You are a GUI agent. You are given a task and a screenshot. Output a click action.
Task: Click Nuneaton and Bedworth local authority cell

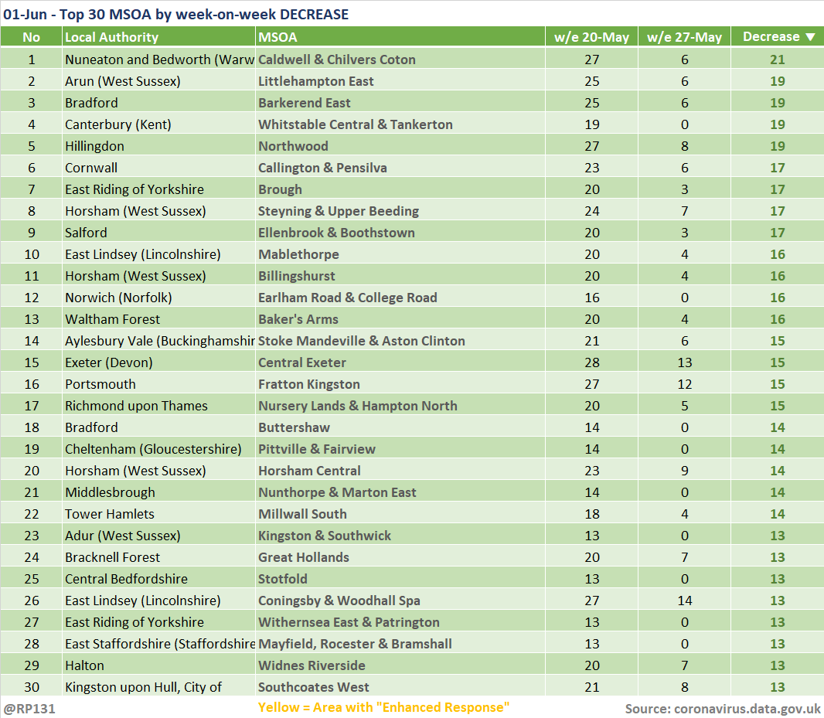(x=159, y=60)
